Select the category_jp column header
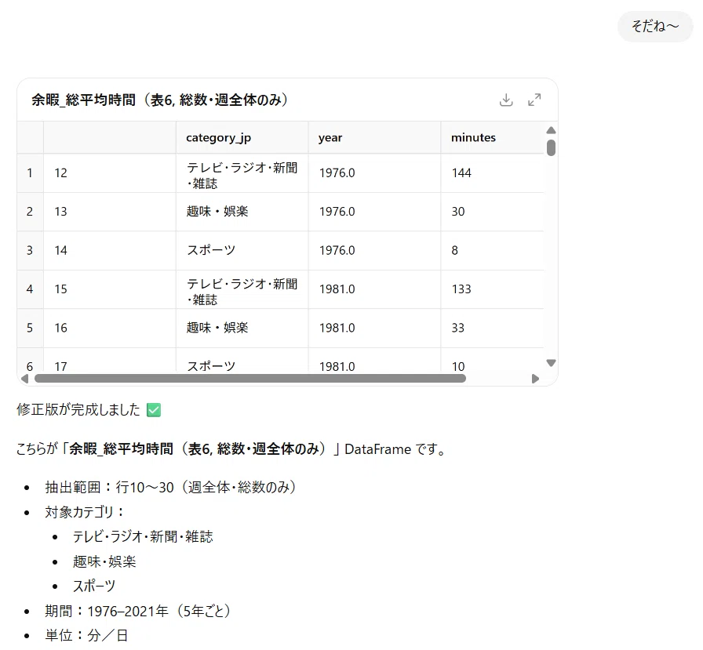The image size is (703, 650). (242, 137)
